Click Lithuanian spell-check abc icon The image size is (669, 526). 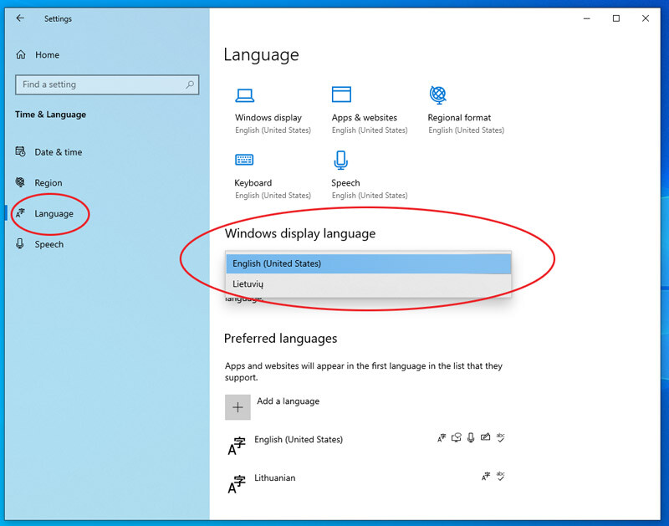[x=500, y=476]
